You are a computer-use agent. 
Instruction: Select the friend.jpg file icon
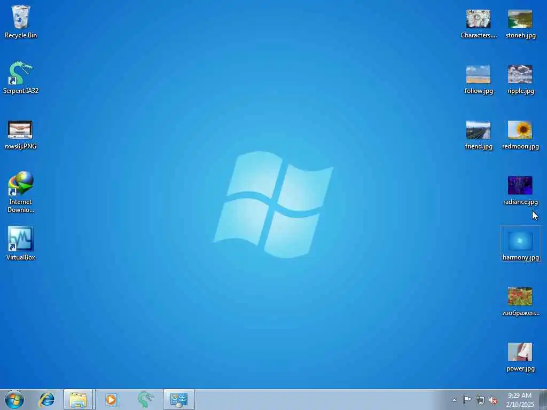[478, 135]
